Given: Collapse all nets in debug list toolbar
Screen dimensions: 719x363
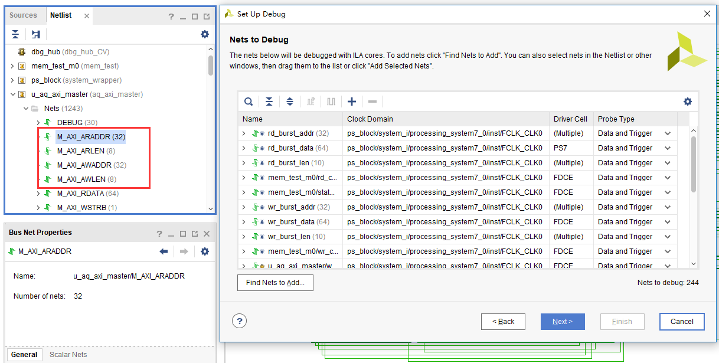Looking at the screenshot, I should (x=269, y=102).
